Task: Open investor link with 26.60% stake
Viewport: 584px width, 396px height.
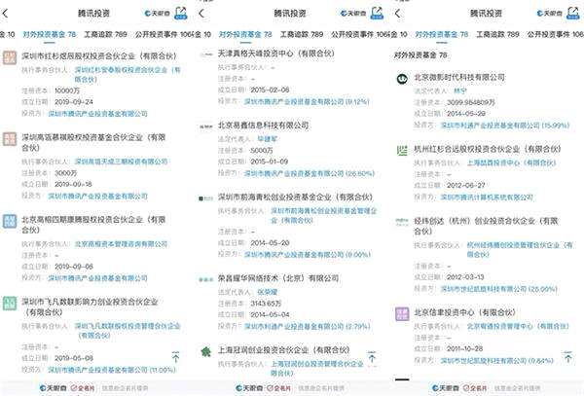Action: coord(310,173)
